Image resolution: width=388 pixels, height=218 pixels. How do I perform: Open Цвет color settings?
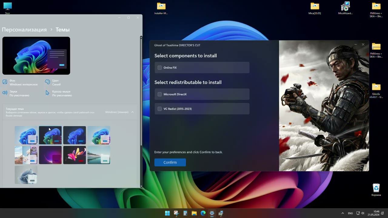coord(53,82)
